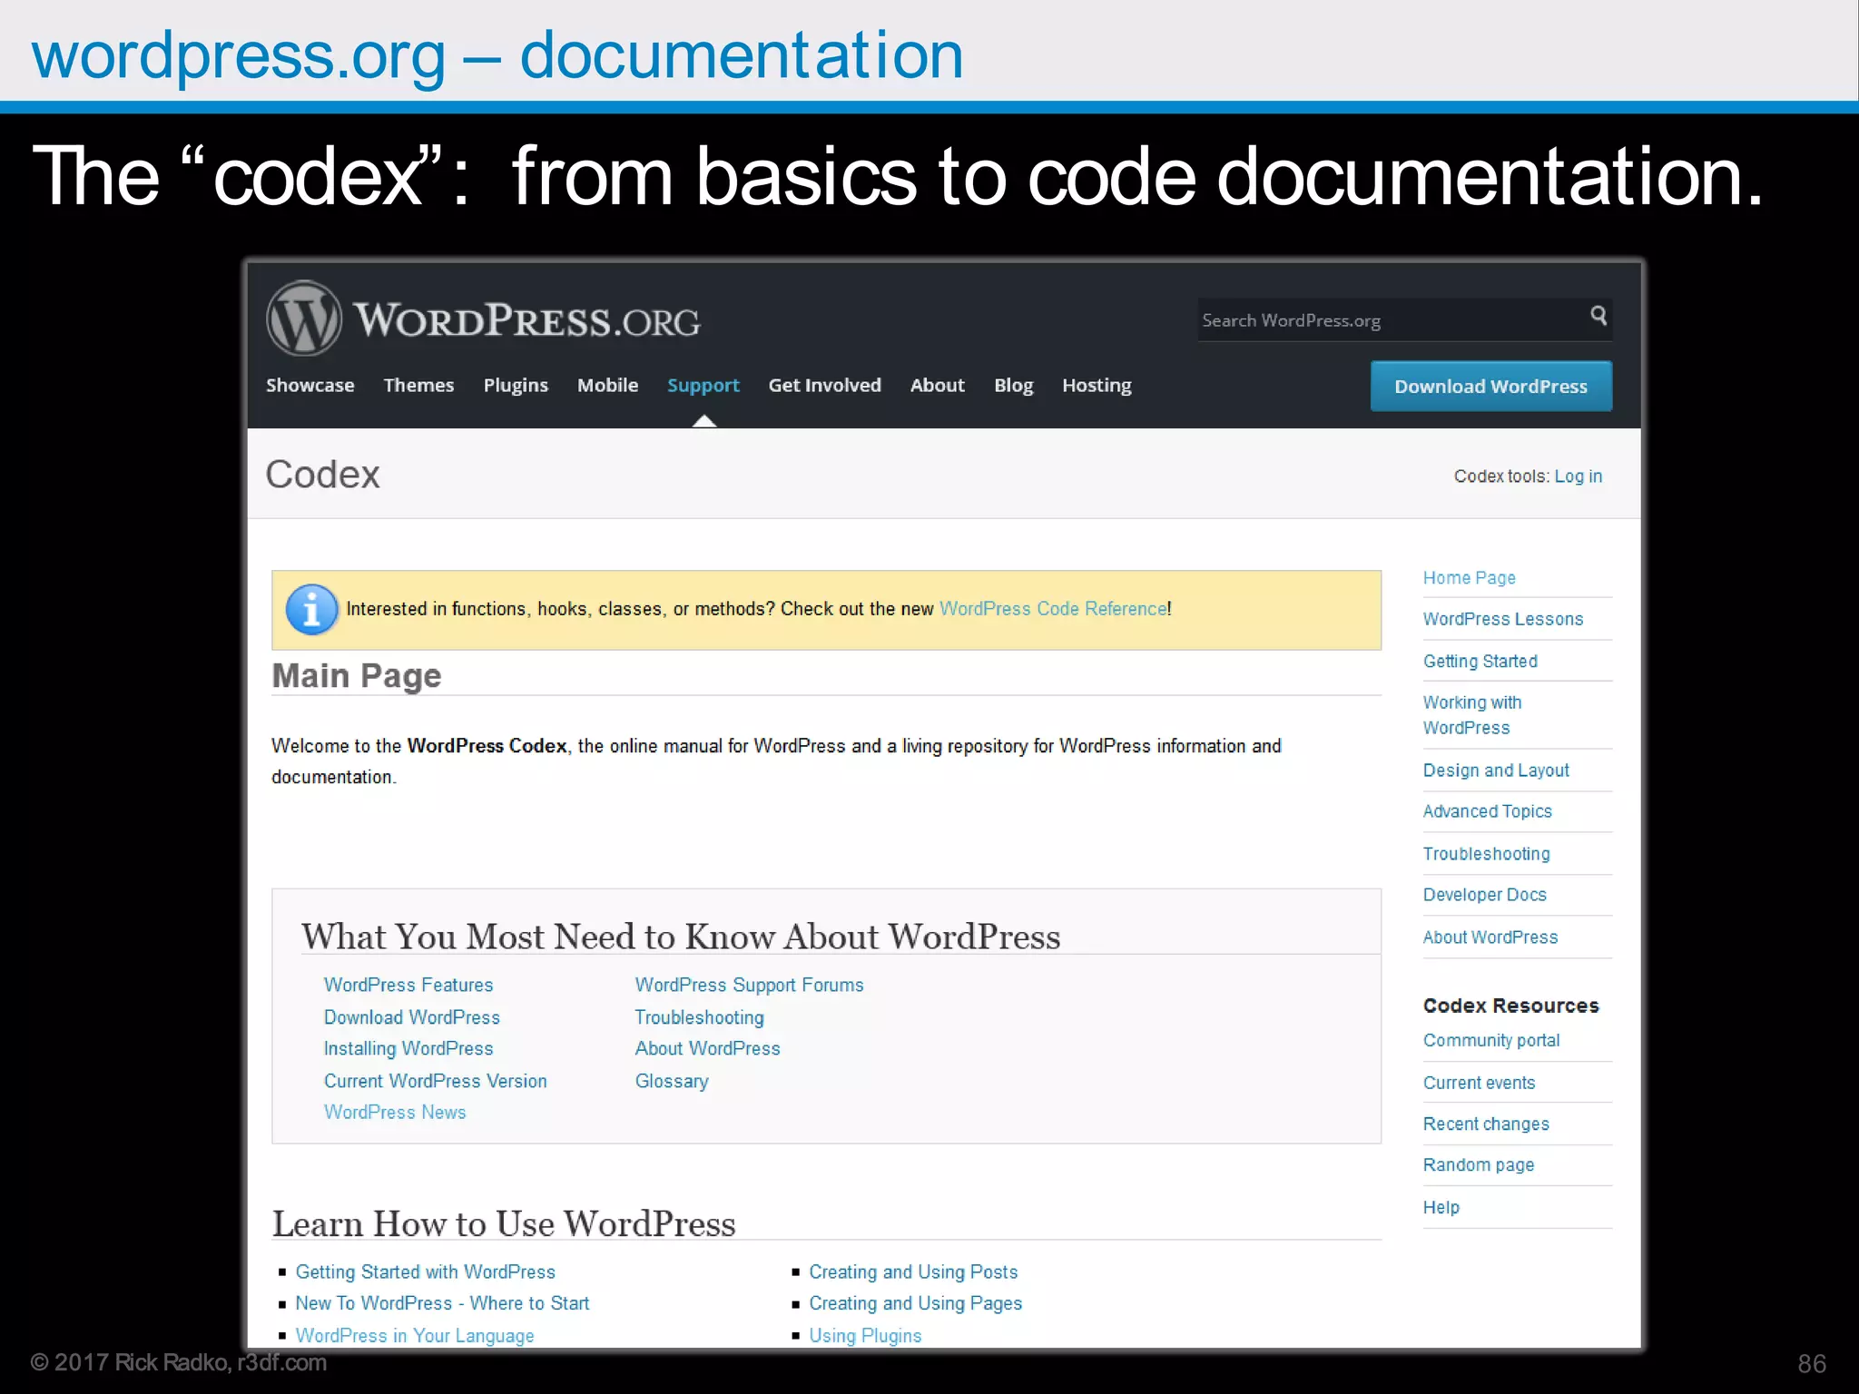The width and height of the screenshot is (1859, 1394).
Task: Open Design and Layout sidebar link
Action: point(1496,771)
